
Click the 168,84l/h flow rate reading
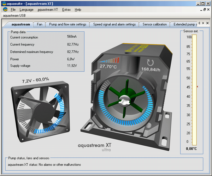(x=151, y=69)
